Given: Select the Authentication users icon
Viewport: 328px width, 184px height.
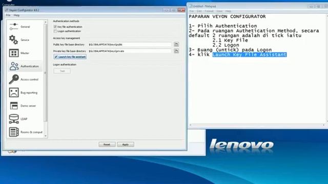Looking at the screenshot, I should (x=14, y=66).
